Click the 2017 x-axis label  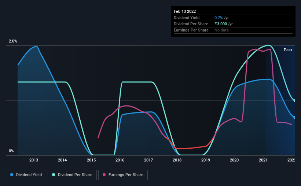[148, 160]
